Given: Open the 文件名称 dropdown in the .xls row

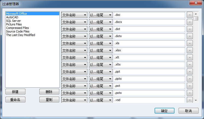Looking at the screenshot, I should click(74, 43).
